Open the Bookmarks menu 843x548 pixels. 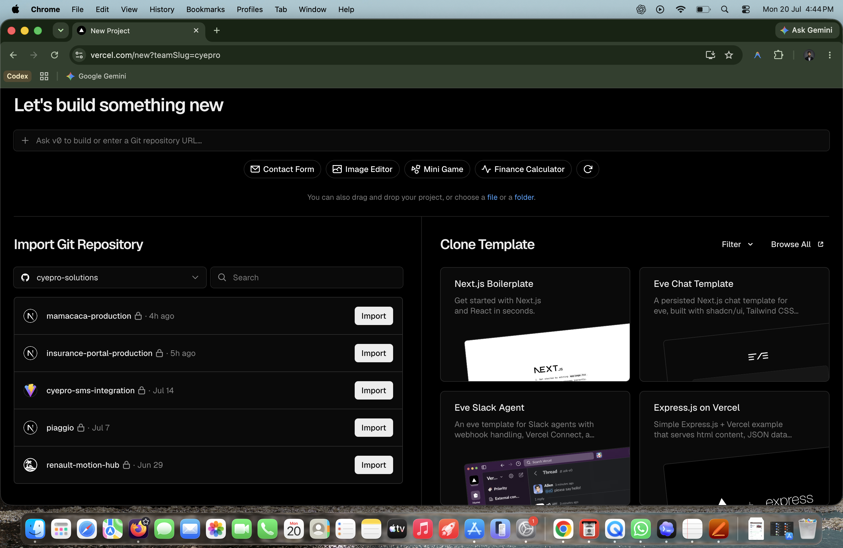205,9
